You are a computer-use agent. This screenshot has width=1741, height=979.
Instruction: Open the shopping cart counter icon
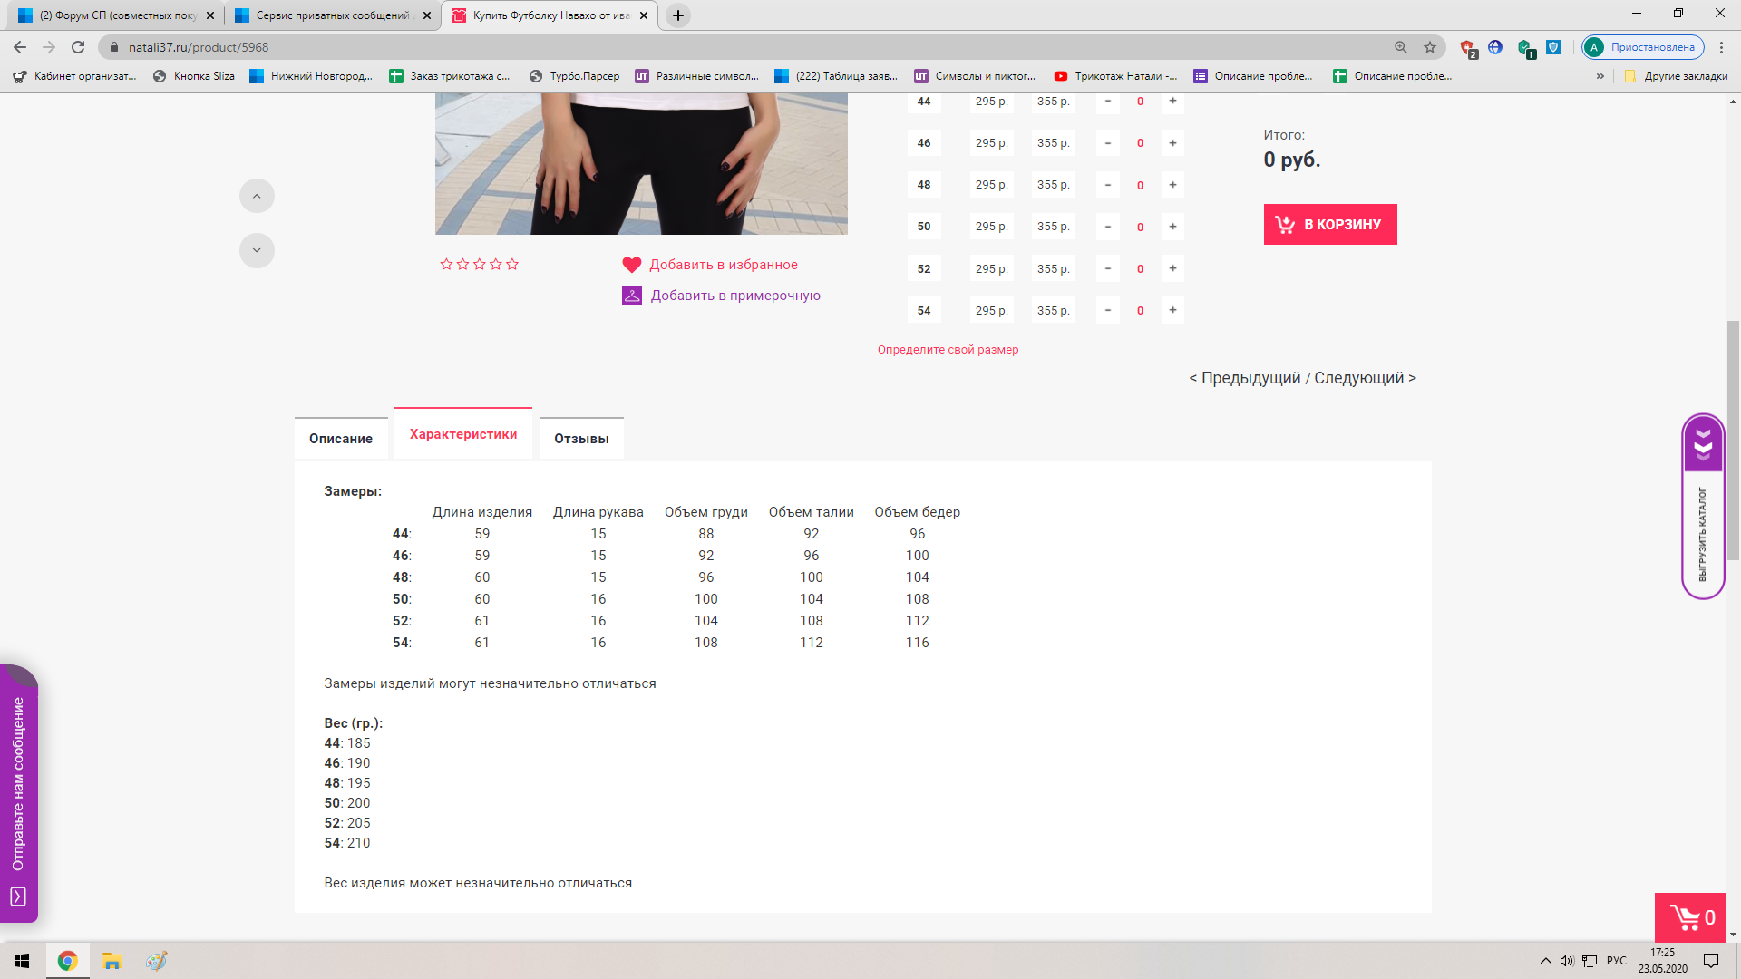1690,917
